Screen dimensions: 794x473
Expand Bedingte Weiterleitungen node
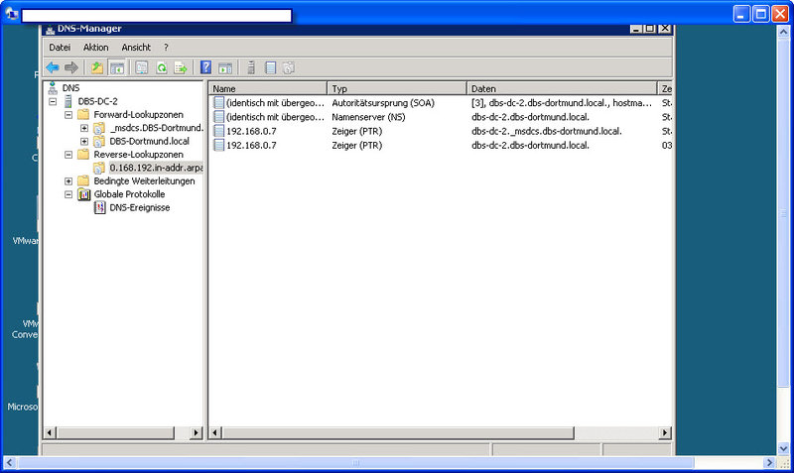click(x=68, y=181)
